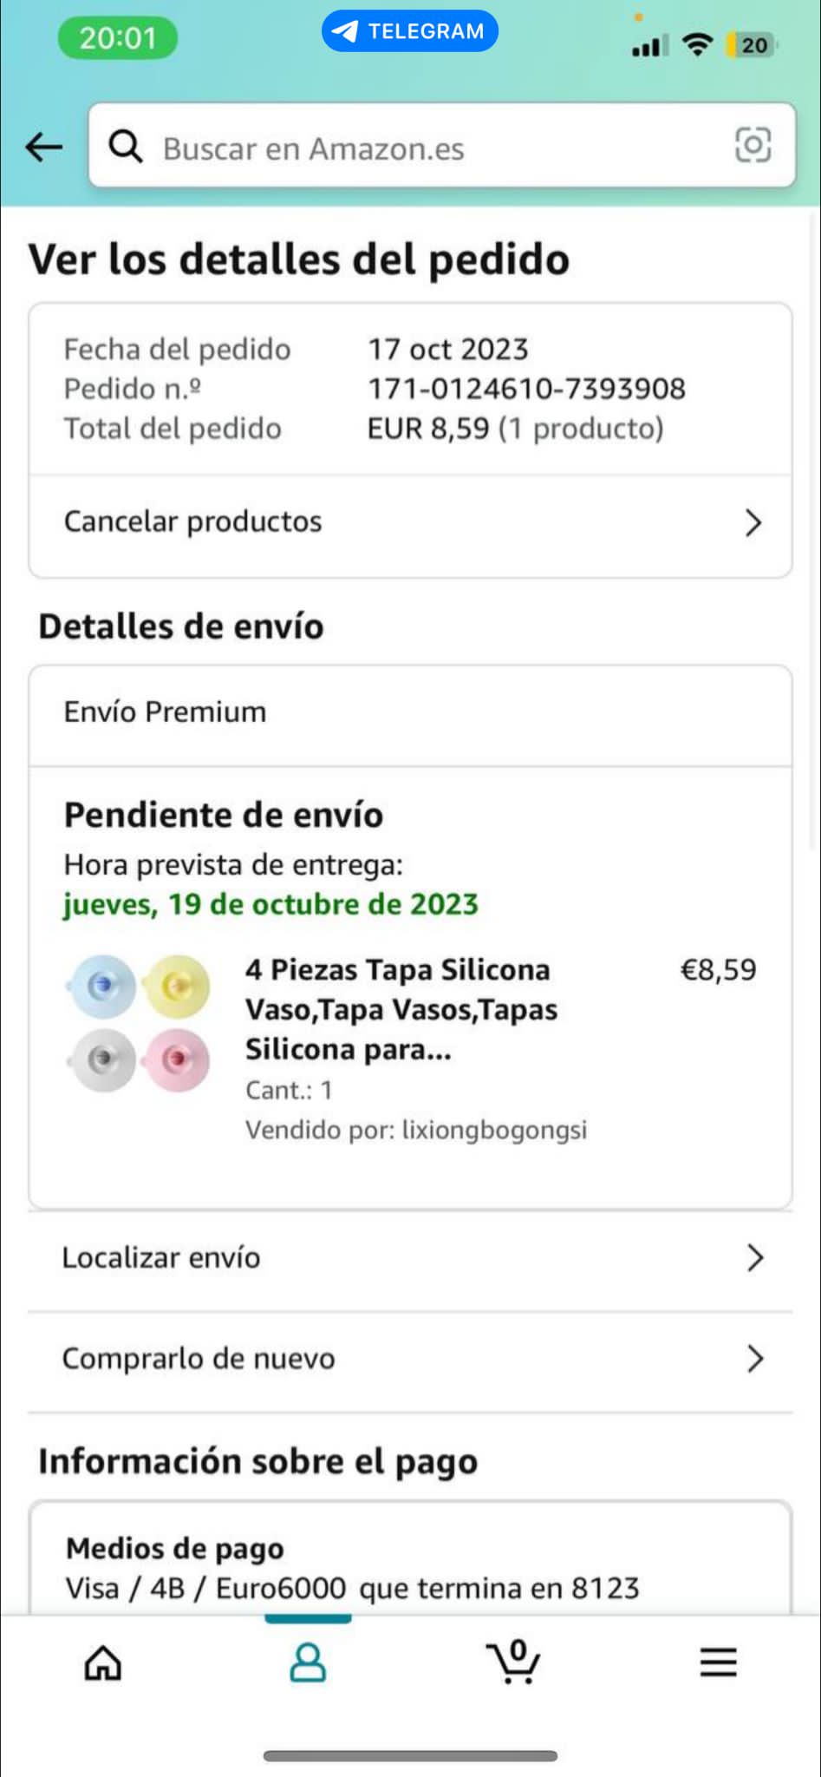This screenshot has width=821, height=1777.
Task: Open the account profile tab
Action: (x=307, y=1662)
